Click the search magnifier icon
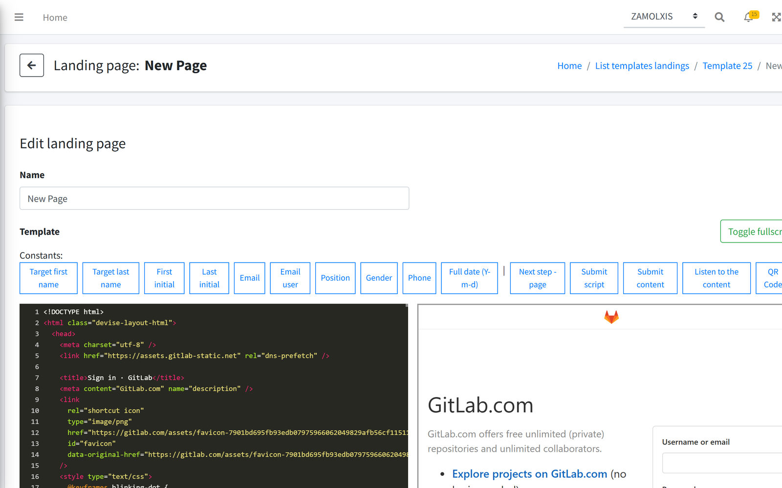The image size is (782, 488). pos(719,17)
